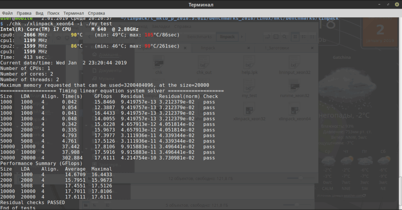402x210 pixels.
Task: Click the '12 объектов, свободно: 121,8 ГБ' status bar
Action: point(201,179)
